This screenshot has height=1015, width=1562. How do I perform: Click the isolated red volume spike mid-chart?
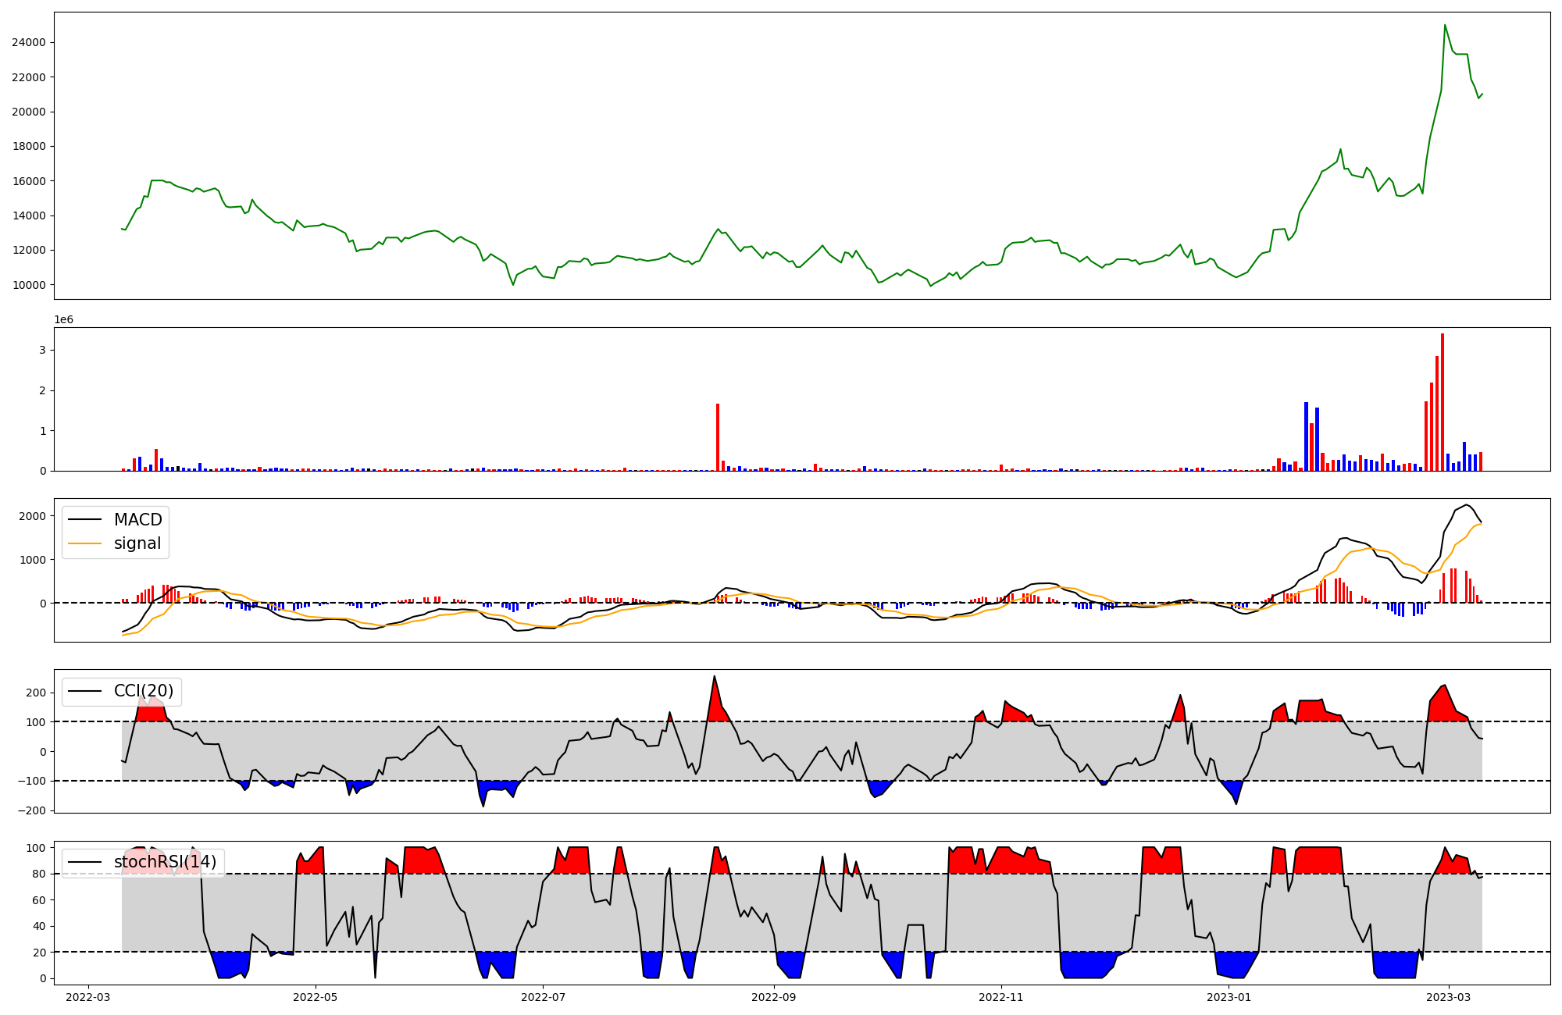point(718,437)
